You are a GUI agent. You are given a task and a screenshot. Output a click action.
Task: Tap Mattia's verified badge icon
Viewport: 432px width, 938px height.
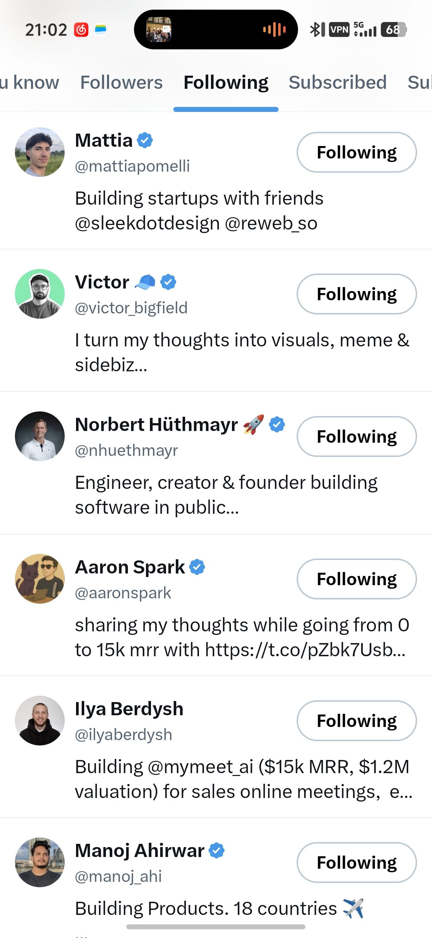[x=145, y=141]
